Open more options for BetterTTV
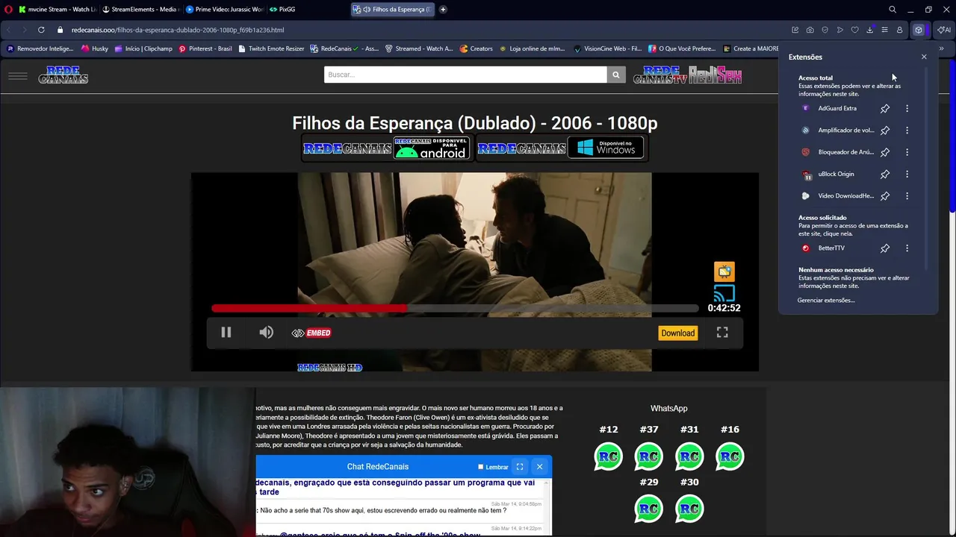This screenshot has width=956, height=537. [x=907, y=248]
